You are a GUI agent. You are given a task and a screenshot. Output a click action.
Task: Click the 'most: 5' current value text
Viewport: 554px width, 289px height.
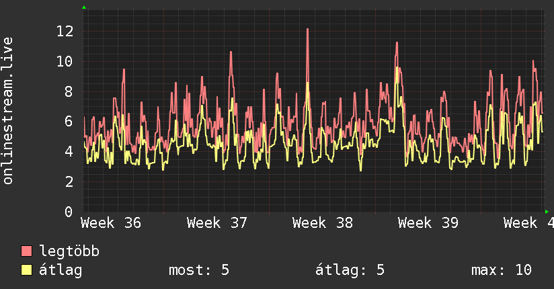coord(199,270)
